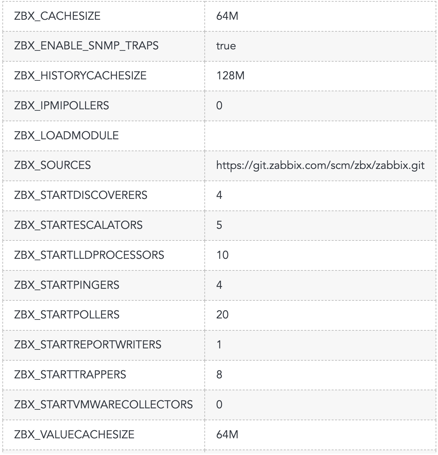Click the ZBX_VALUECACHESIZE variable name
This screenshot has height=455, width=438.
pyautogui.click(x=74, y=435)
